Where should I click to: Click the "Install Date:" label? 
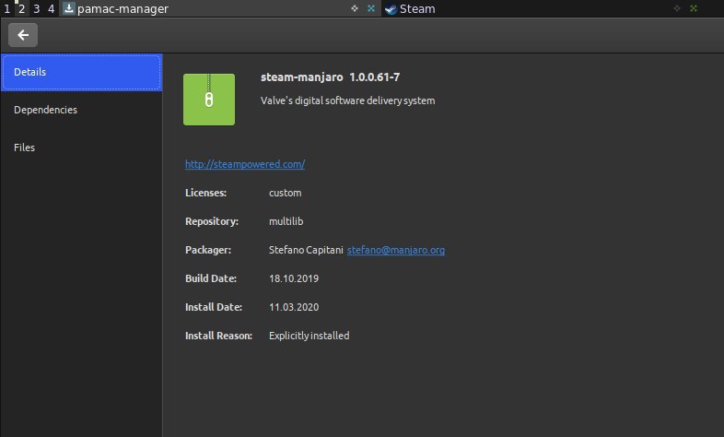click(214, 307)
